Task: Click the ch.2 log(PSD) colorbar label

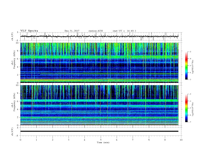Action: [x=193, y=109]
